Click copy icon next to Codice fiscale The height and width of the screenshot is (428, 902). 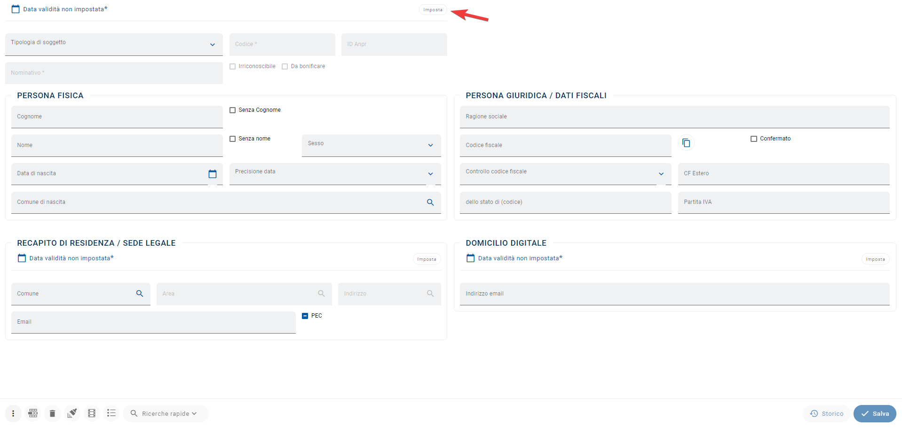686,143
